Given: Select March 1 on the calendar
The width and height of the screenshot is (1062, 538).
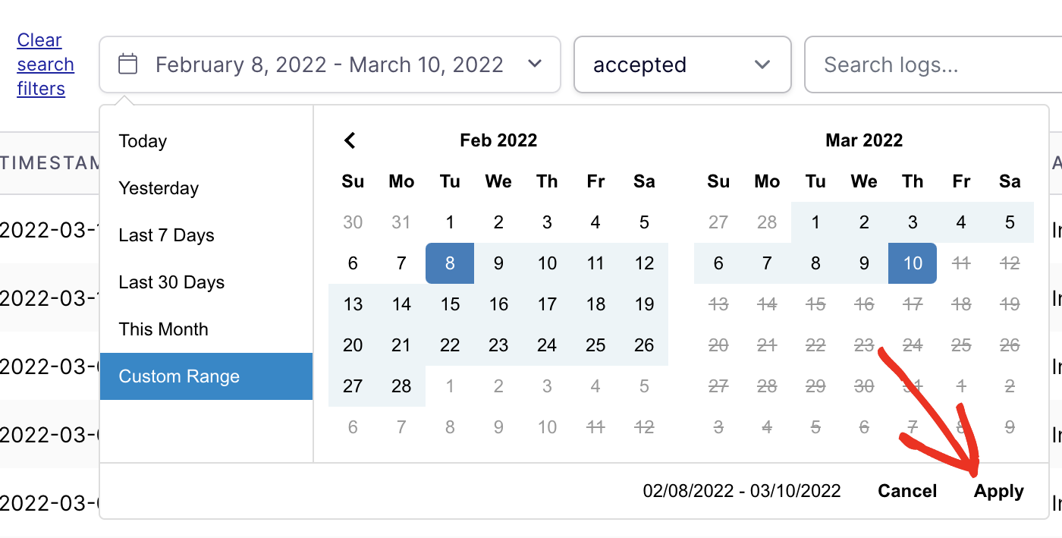Looking at the screenshot, I should pos(815,222).
